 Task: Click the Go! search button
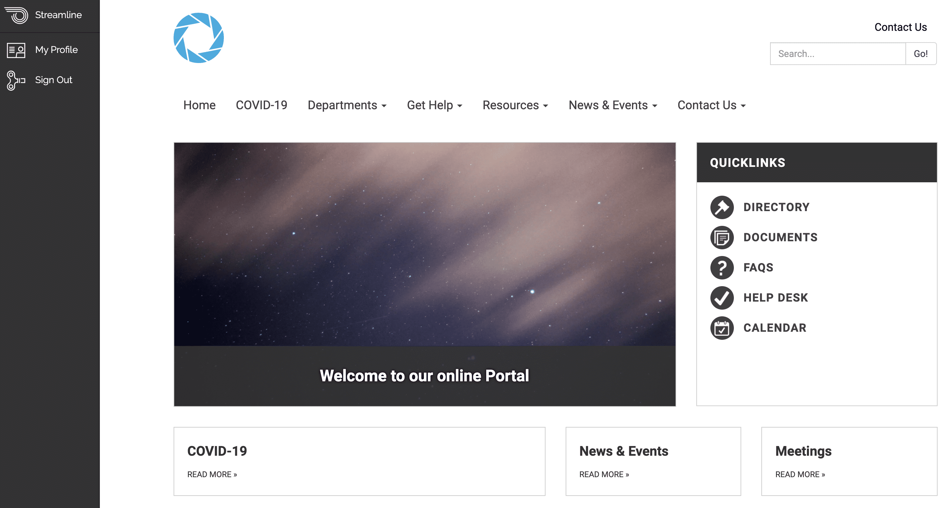pyautogui.click(x=921, y=54)
